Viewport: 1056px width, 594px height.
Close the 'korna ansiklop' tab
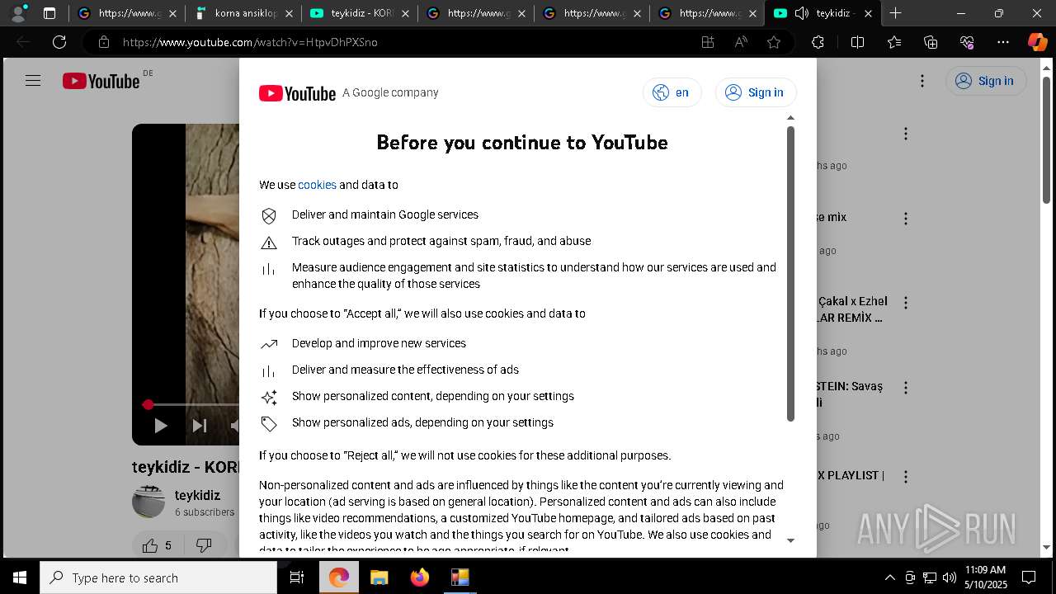tap(289, 13)
